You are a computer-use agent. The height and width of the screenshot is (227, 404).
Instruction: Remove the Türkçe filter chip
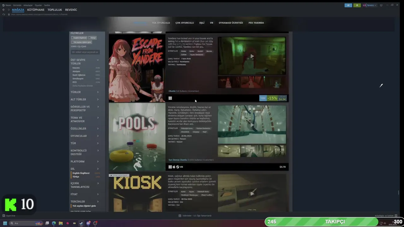pos(92,38)
